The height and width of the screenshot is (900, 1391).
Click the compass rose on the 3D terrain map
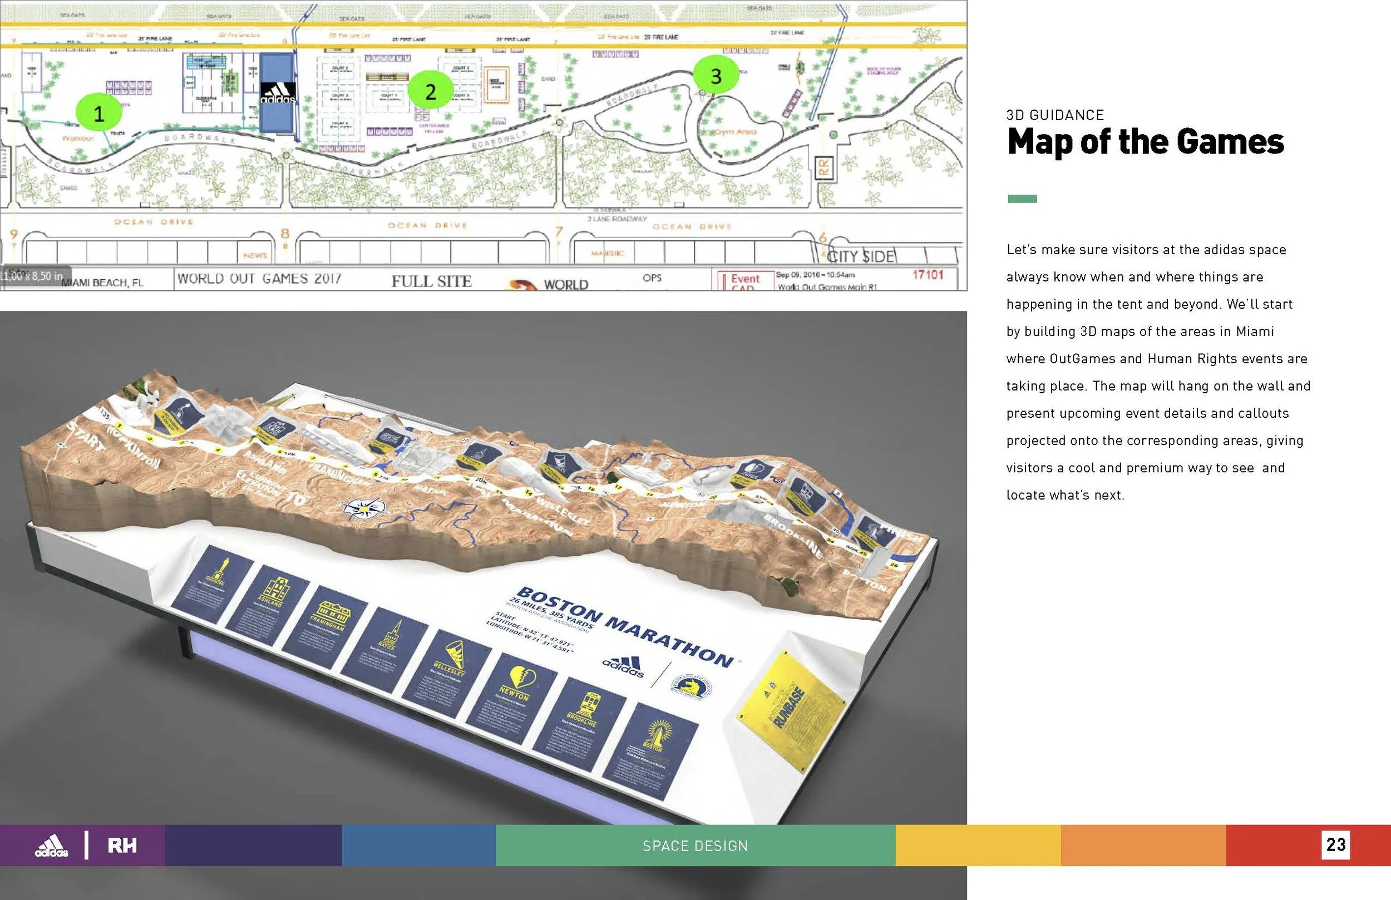click(x=364, y=508)
